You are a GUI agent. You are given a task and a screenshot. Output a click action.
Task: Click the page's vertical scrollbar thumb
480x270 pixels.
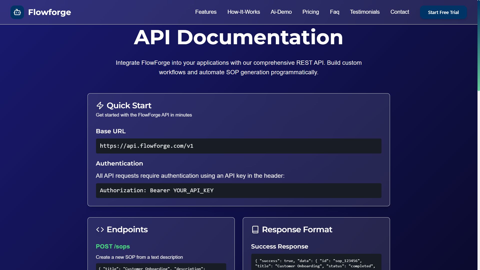pyautogui.click(x=478, y=45)
